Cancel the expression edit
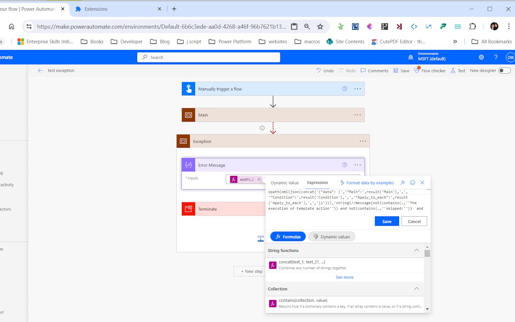Image resolution: width=515 pixels, height=322 pixels. point(414,221)
